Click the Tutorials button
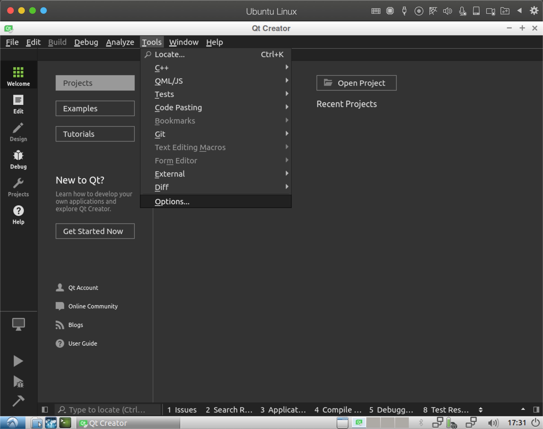The width and height of the screenshot is (543, 429). pos(95,134)
